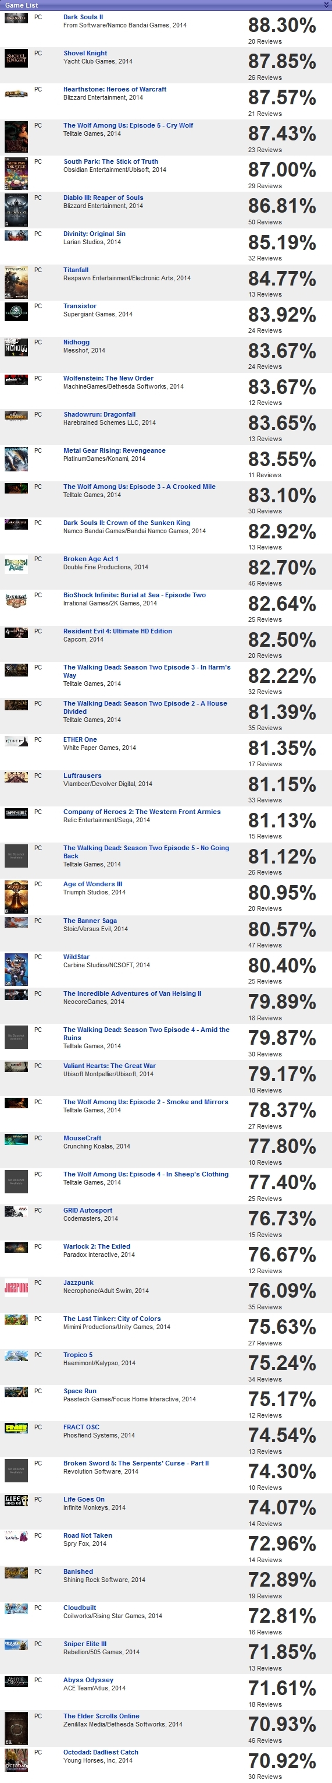Click the Transistor game icon
This screenshot has width=332, height=1783.
[x=16, y=312]
